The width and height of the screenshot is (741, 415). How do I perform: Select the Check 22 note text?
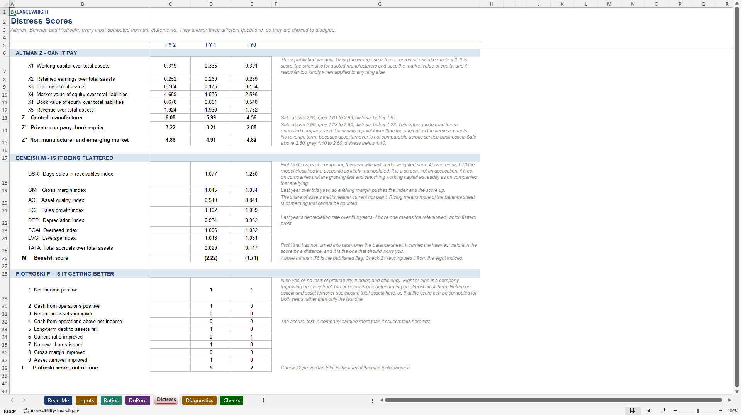coord(345,368)
